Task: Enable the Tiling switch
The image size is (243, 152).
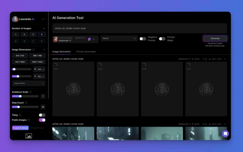Action: (42, 115)
